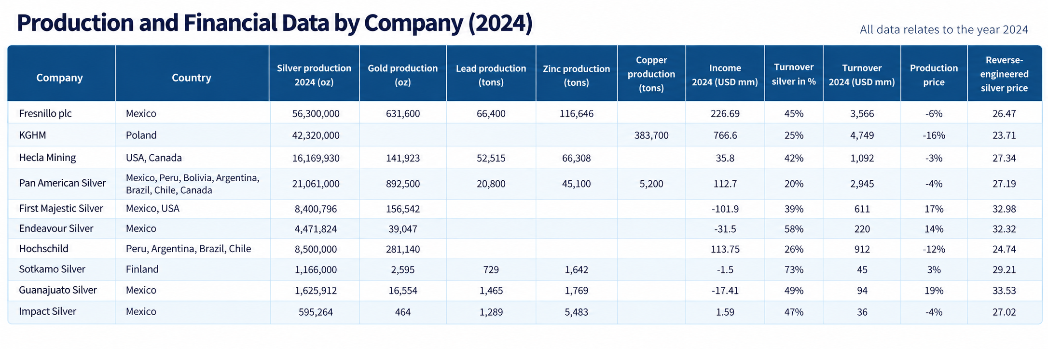The height and width of the screenshot is (349, 1048).
Task: Click reverse-engineered price 33.53
Action: click(x=1005, y=291)
